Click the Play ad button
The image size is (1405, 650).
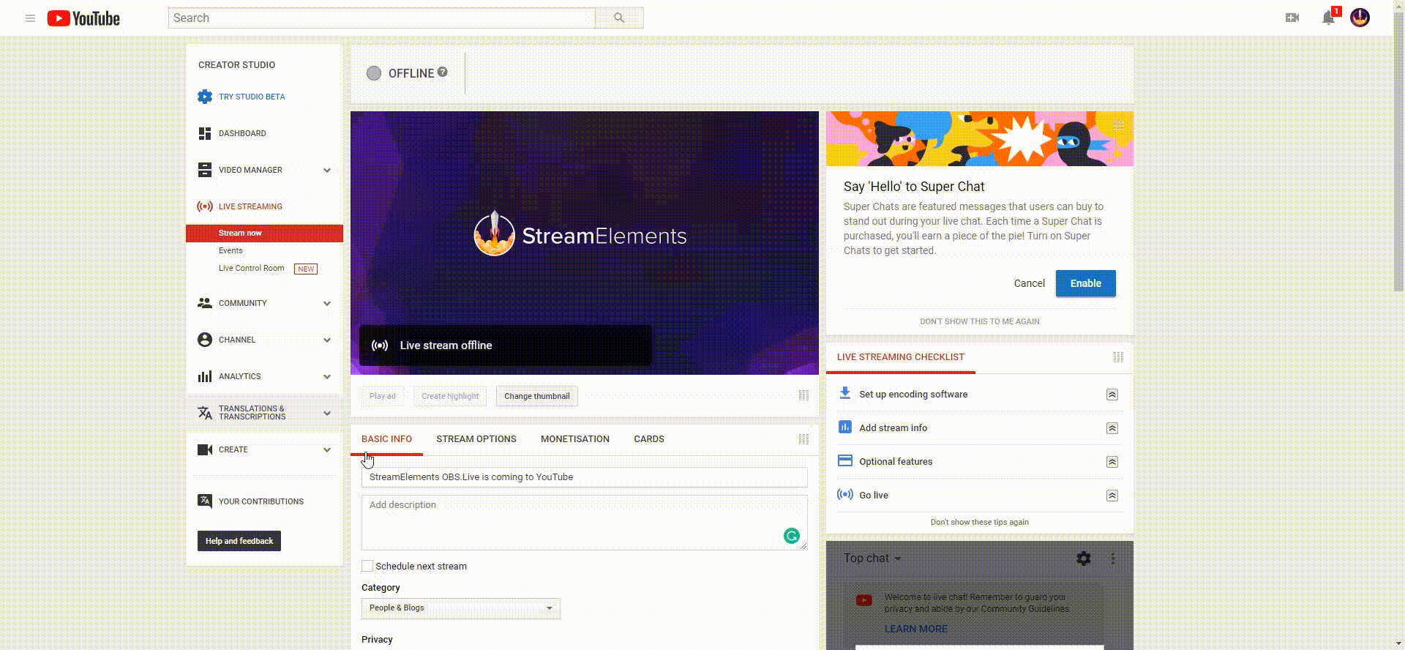(x=383, y=396)
